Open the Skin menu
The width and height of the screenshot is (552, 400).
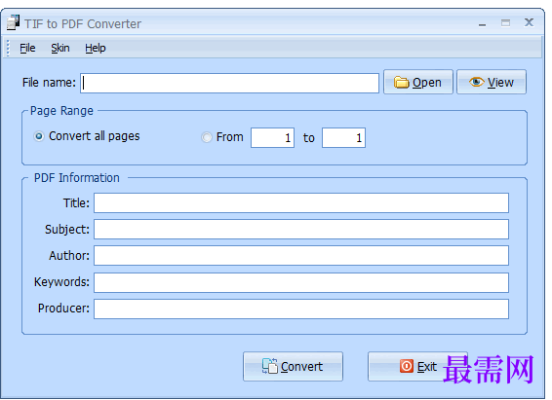click(x=60, y=48)
